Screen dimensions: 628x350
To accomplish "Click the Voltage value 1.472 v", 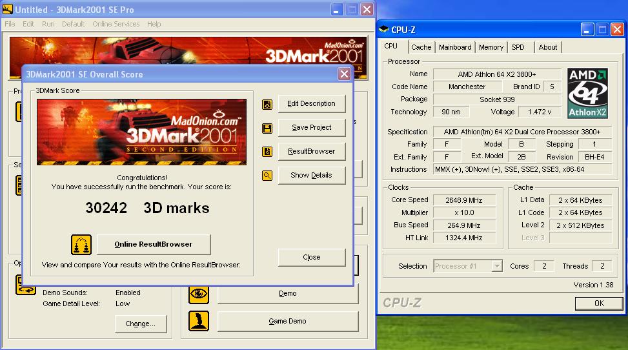I will [540, 112].
